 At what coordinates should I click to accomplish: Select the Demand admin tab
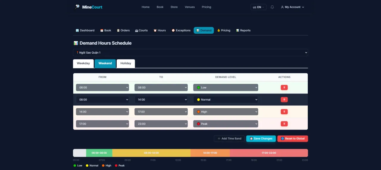pyautogui.click(x=204, y=30)
